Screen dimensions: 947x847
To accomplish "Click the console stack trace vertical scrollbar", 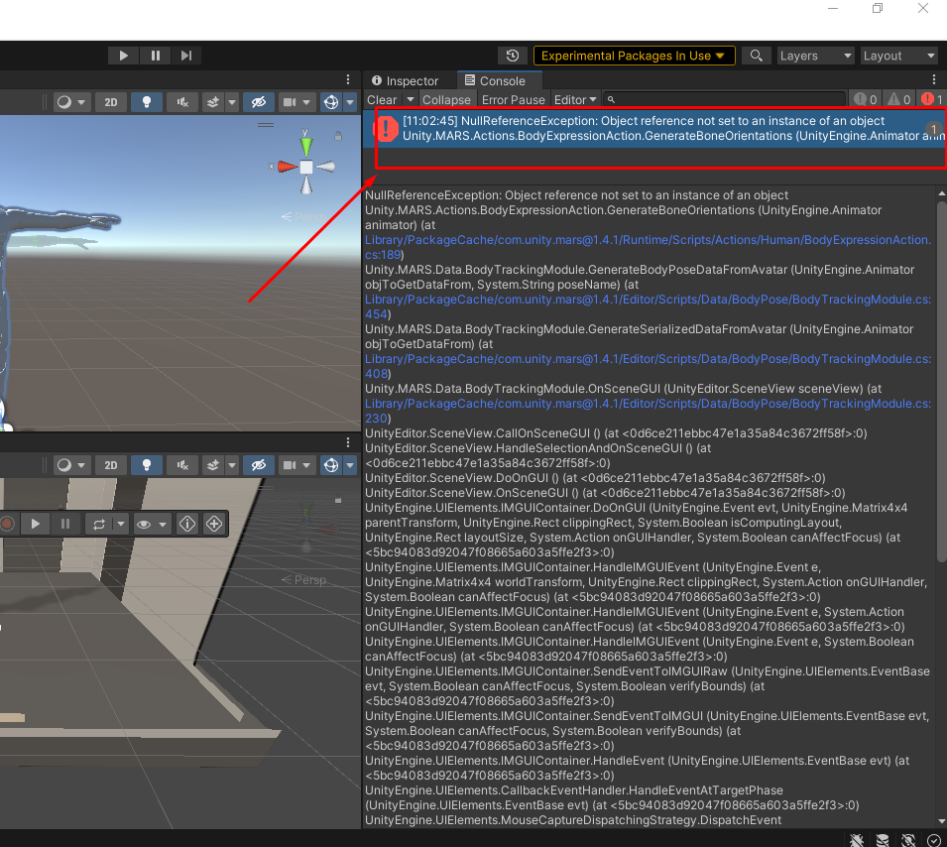I will pos(941,382).
